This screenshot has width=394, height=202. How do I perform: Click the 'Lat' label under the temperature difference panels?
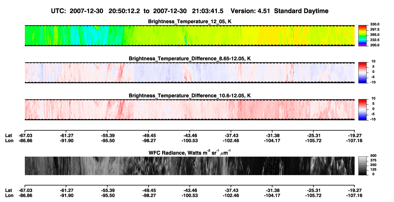[9, 136]
